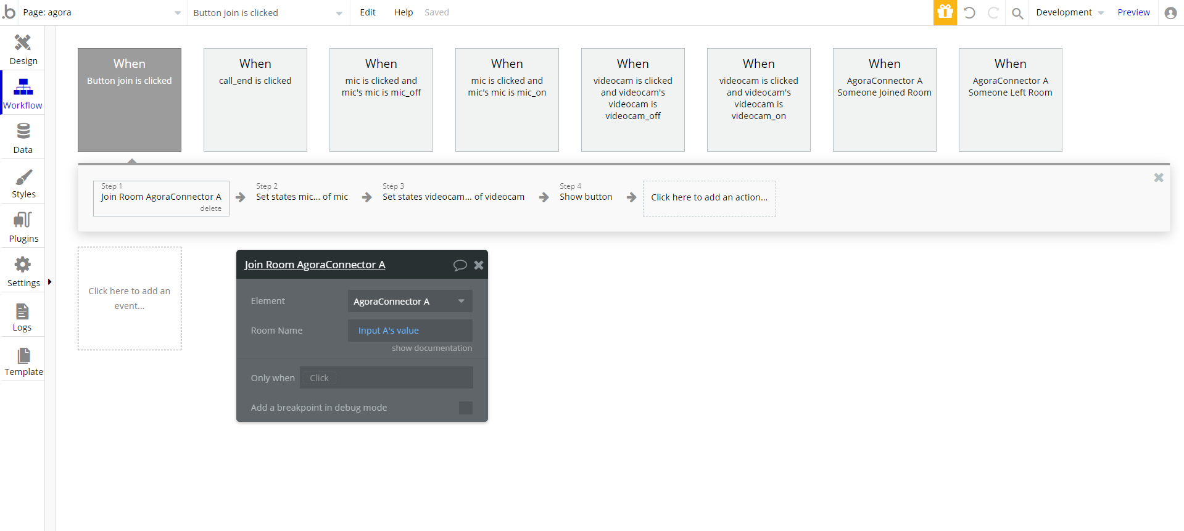Screen dimensions: 1184x531
Task: Open the element selector 'Button join is clicked' dropdown
Action: 268,12
